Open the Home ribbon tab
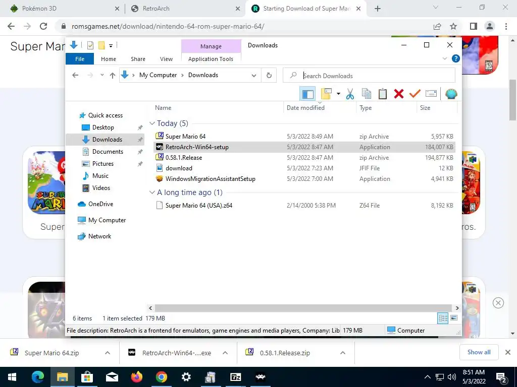Screen dimensions: 517x387 tap(109, 59)
